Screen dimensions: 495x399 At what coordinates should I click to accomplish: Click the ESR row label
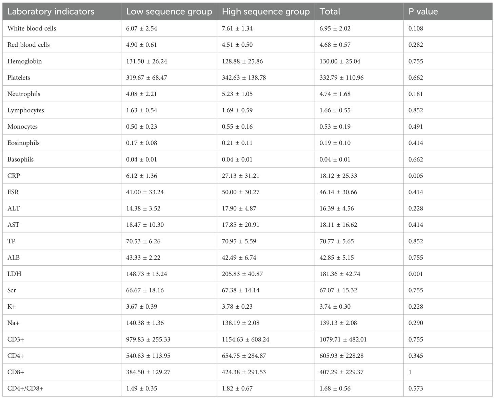pos(13,192)
